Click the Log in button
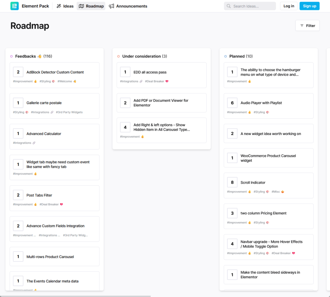The image size is (330, 297). pyautogui.click(x=288, y=6)
